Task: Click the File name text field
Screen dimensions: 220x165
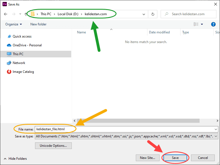Action: 126,129
